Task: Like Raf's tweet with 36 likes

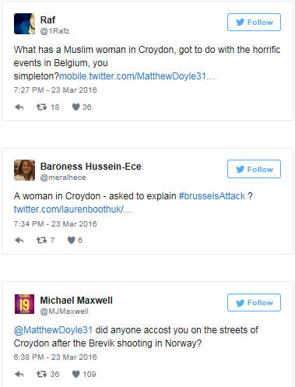Action: point(76,107)
